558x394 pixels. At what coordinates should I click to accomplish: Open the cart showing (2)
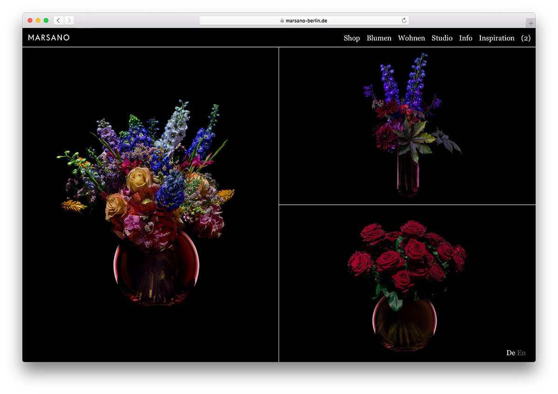(x=526, y=38)
